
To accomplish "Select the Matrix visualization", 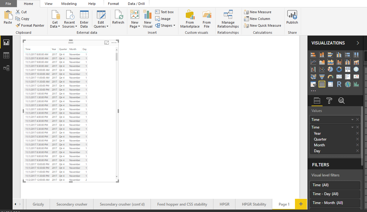I will (331, 84).
